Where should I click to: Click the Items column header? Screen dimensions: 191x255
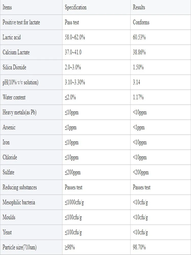coord(7,7)
